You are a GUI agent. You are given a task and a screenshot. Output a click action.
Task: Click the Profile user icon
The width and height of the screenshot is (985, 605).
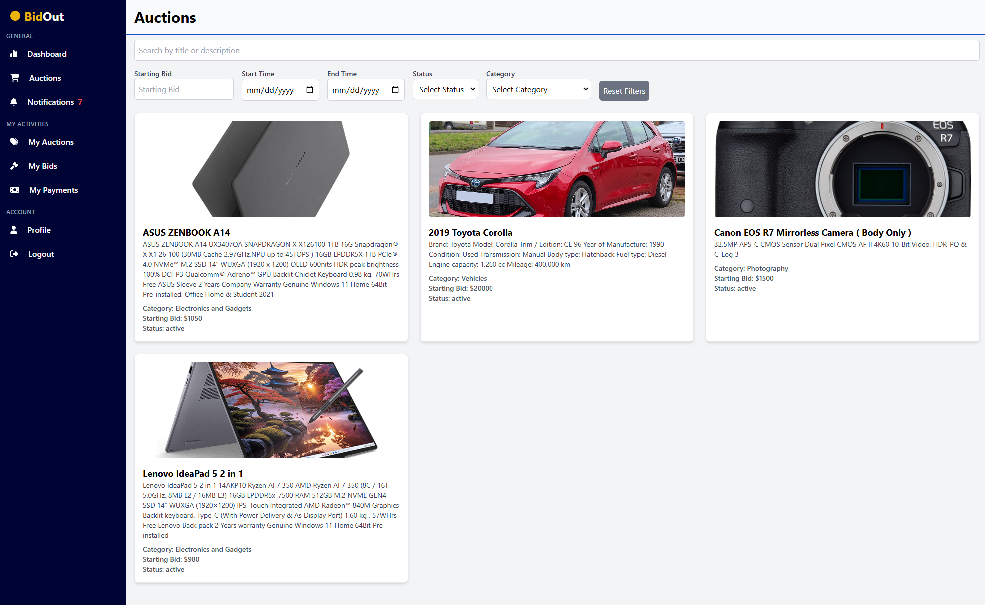(x=14, y=230)
